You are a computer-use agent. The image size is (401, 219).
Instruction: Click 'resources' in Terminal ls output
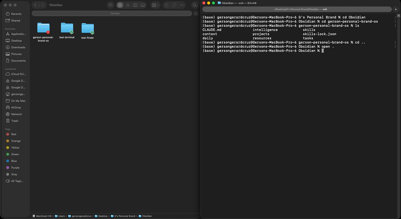click(262, 38)
